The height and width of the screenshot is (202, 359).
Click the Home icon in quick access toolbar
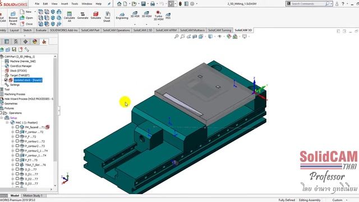click(119, 4)
